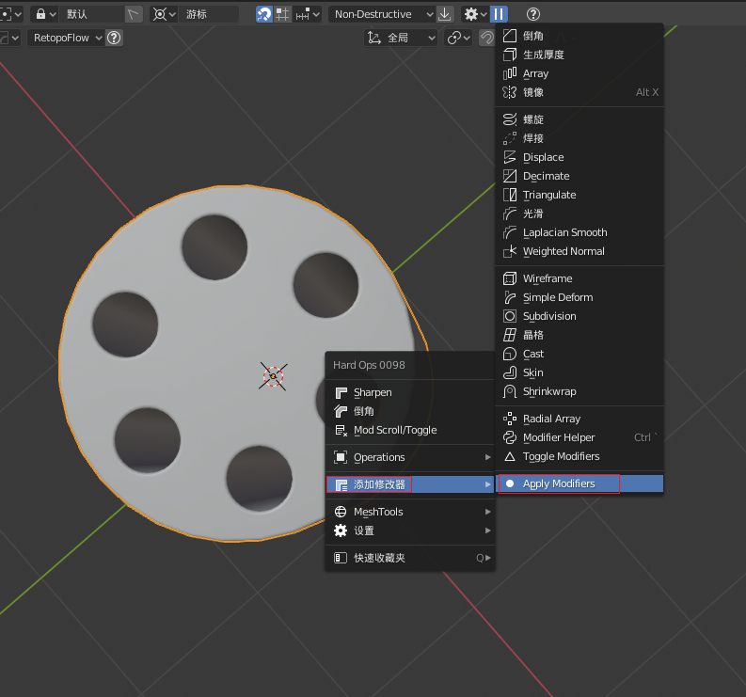Select 倒角 bevel modifier at top of submenu
The width and height of the screenshot is (746, 697).
pyautogui.click(x=579, y=36)
